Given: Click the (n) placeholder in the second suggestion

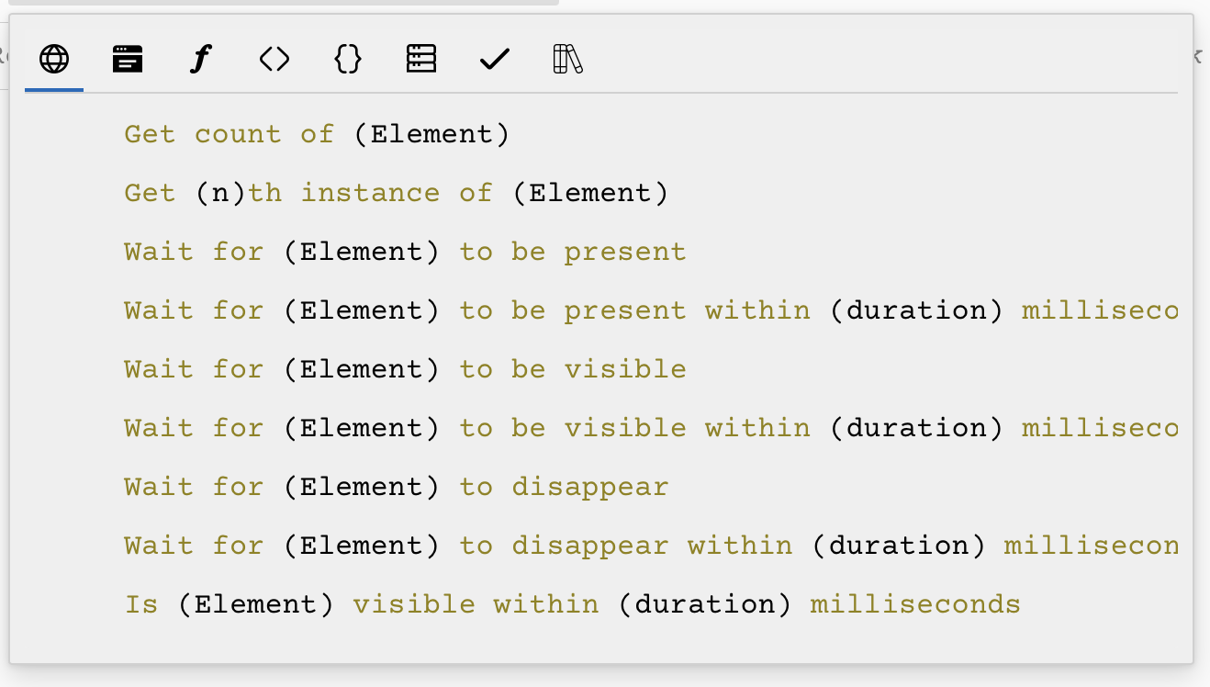Looking at the screenshot, I should point(222,192).
